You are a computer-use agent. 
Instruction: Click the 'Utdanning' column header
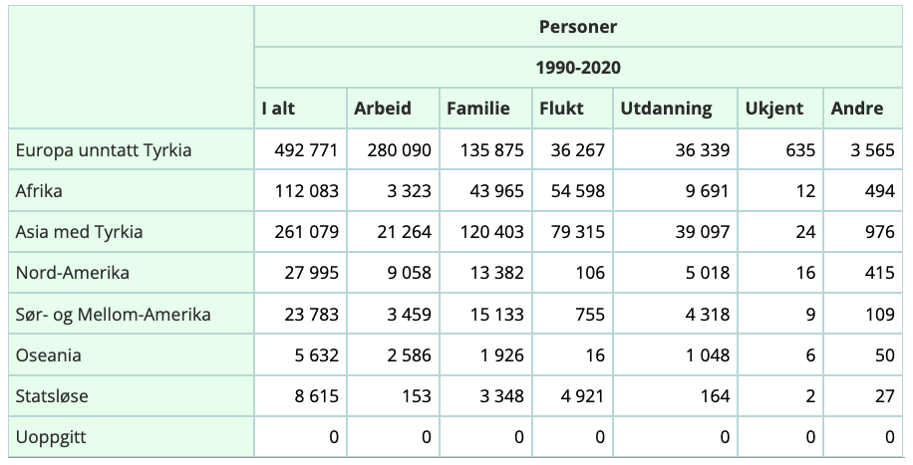point(666,109)
